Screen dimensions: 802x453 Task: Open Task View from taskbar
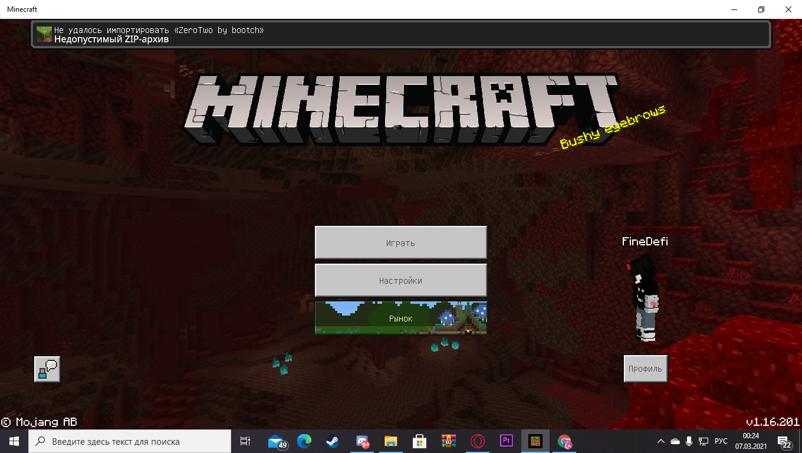click(245, 441)
